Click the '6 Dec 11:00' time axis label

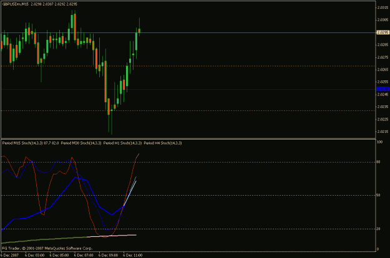pos(133,256)
